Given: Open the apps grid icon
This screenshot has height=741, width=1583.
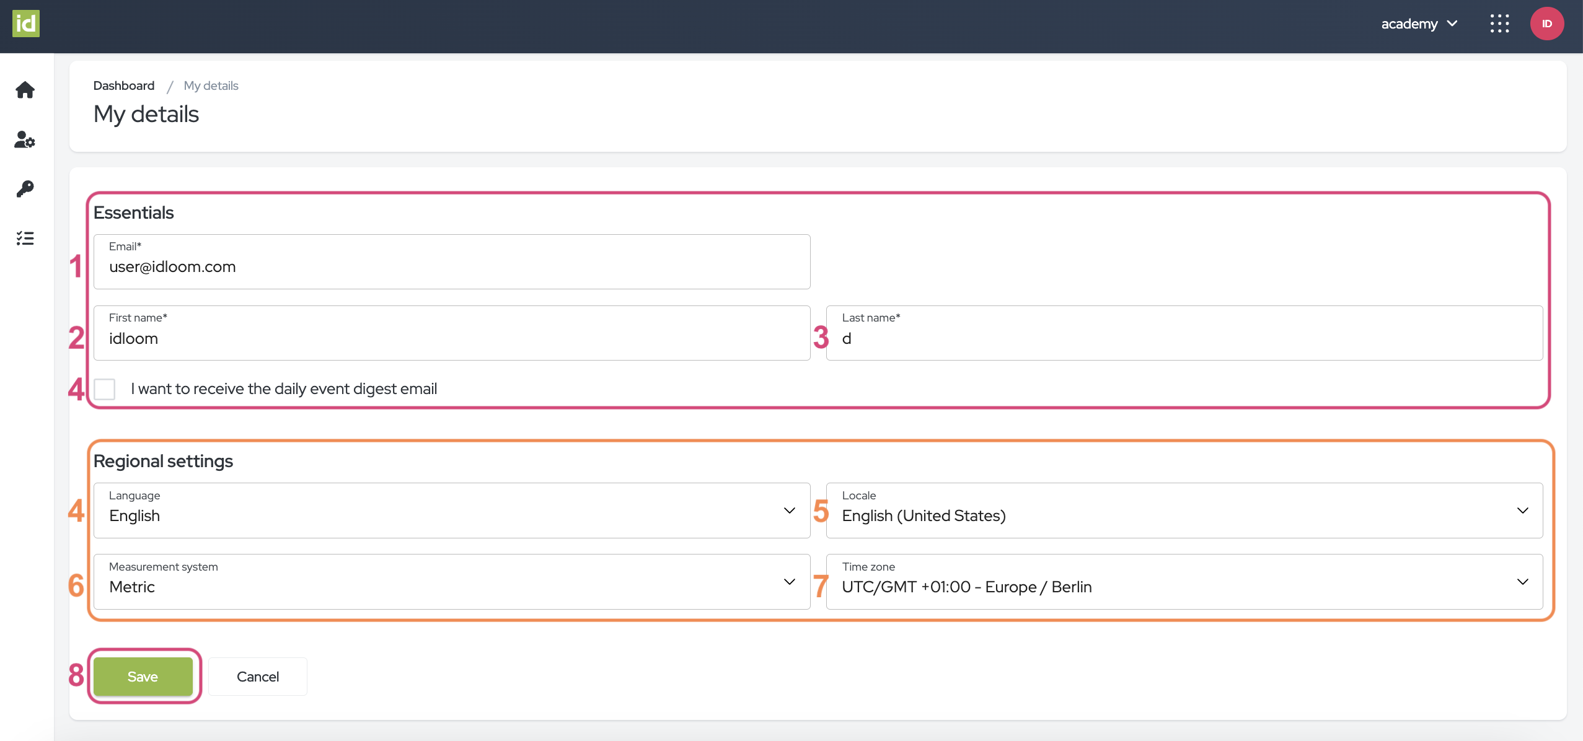Looking at the screenshot, I should pyautogui.click(x=1499, y=24).
